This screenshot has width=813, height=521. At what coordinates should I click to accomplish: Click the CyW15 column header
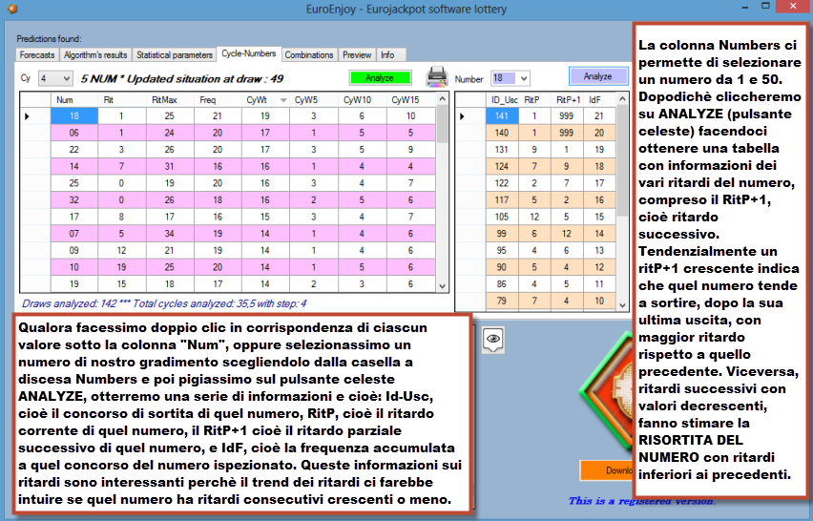coord(410,100)
